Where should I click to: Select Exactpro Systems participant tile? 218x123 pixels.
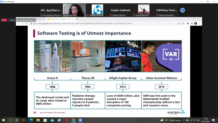click(97, 10)
